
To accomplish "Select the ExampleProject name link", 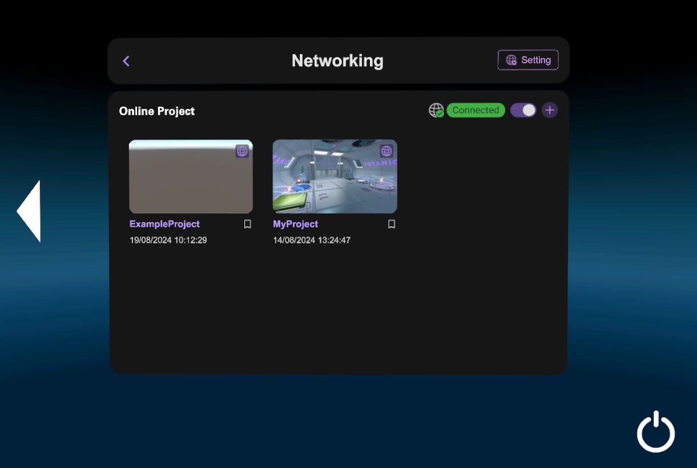I will [x=164, y=224].
